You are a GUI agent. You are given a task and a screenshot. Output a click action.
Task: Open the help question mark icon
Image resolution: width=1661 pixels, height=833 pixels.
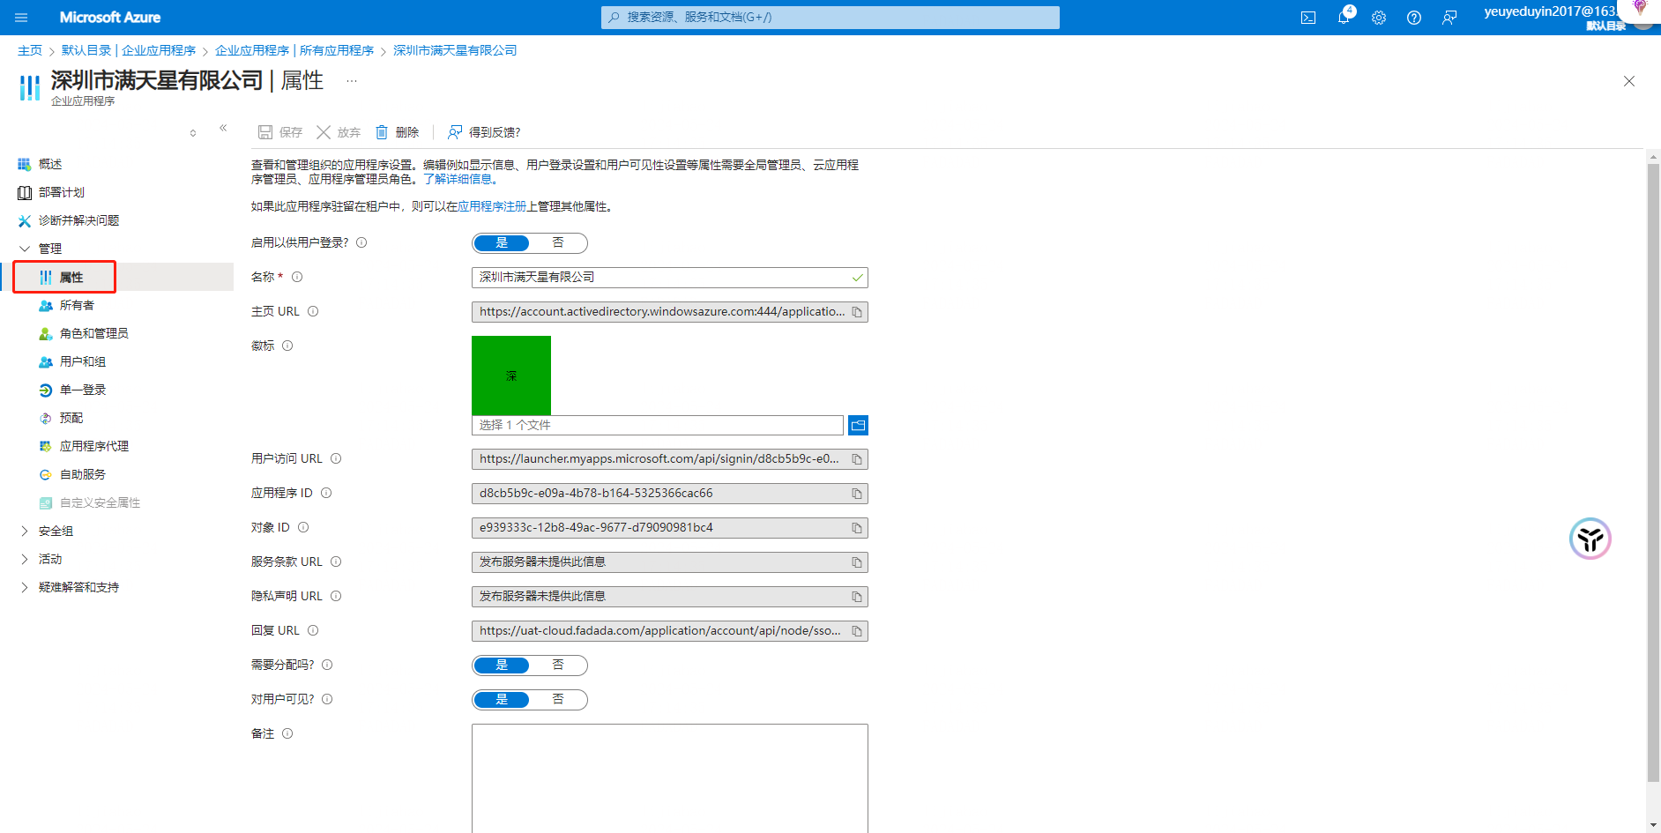tap(1414, 18)
